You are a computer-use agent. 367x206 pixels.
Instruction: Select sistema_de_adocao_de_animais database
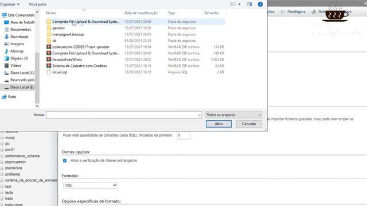tap(31, 180)
